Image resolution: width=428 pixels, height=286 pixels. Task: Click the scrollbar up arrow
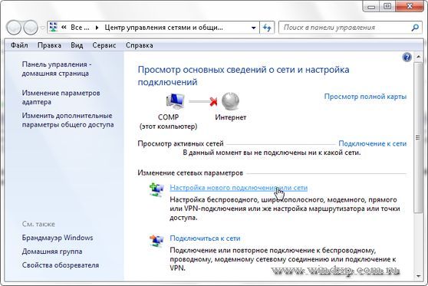pos(418,57)
